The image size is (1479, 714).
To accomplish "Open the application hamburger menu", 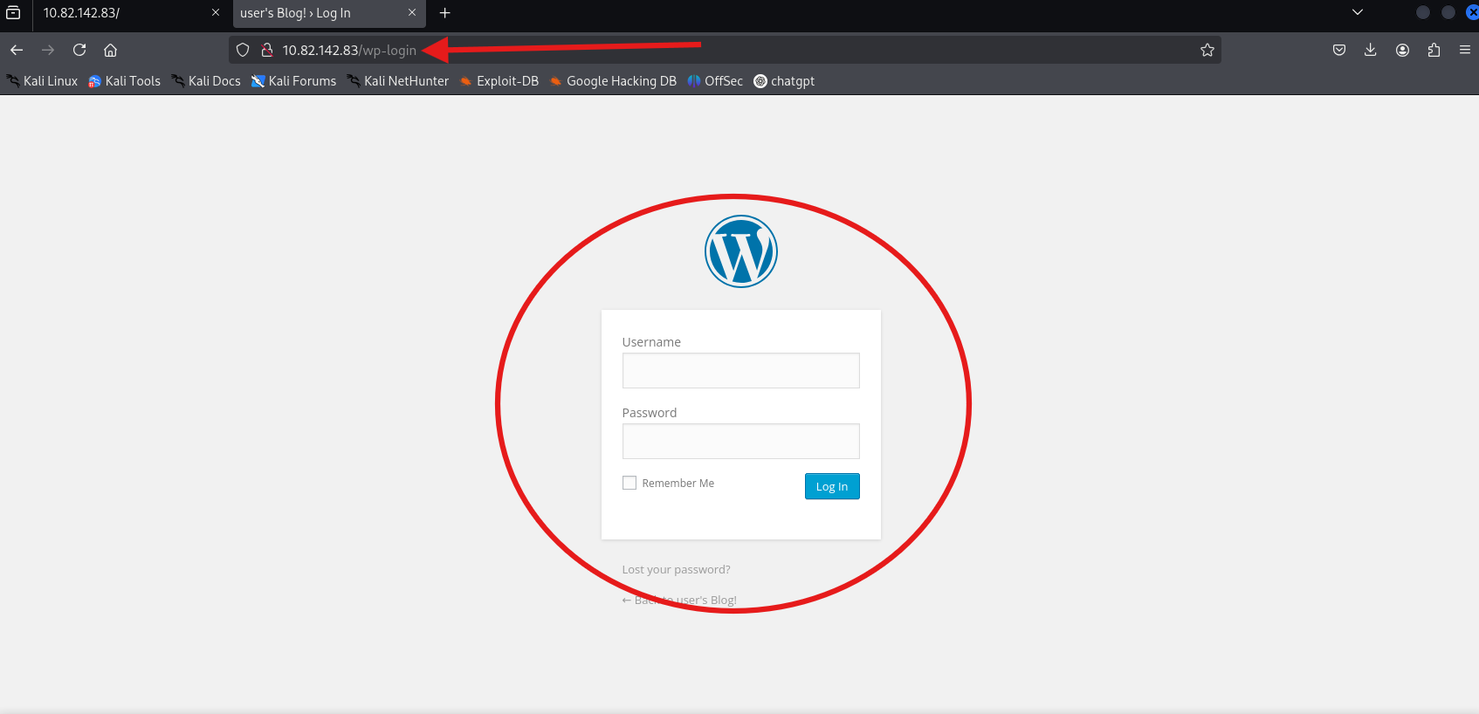I will coord(1465,50).
